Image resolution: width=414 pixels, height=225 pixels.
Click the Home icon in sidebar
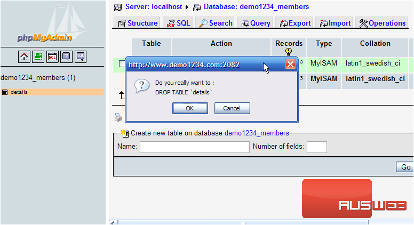click(x=24, y=56)
